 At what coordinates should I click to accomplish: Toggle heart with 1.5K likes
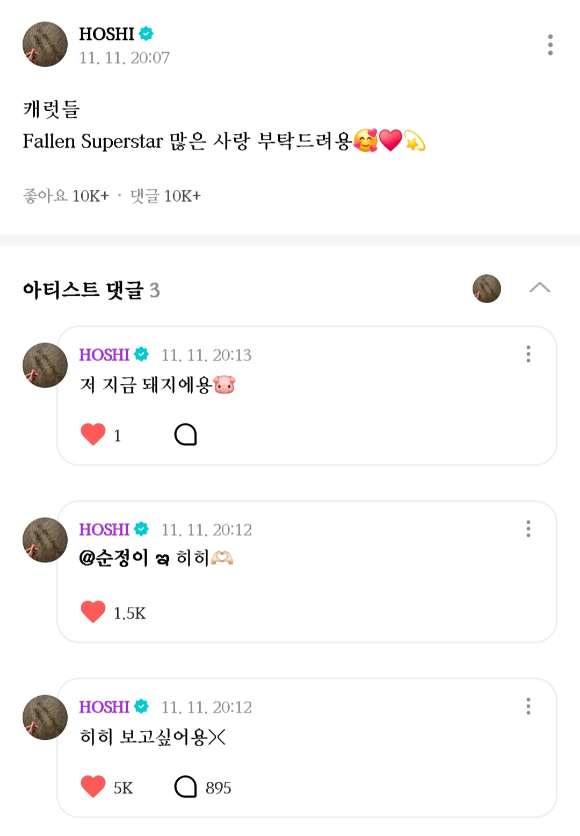coord(93,612)
